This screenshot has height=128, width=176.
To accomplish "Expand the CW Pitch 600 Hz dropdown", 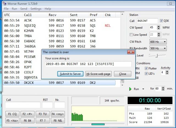I will pyautogui.click(x=158, y=42).
